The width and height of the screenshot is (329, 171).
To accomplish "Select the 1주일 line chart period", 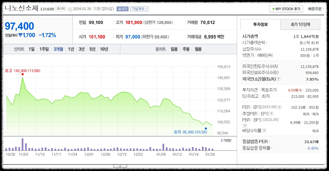I will click(44, 49).
